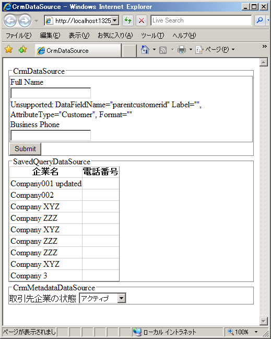This screenshot has height=339, width=271.
Task: Open the ツール(T) menu
Action: coord(152,36)
